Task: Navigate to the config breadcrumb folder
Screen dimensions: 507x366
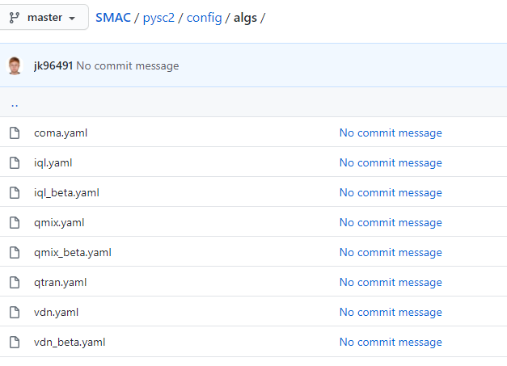Action: 205,18
